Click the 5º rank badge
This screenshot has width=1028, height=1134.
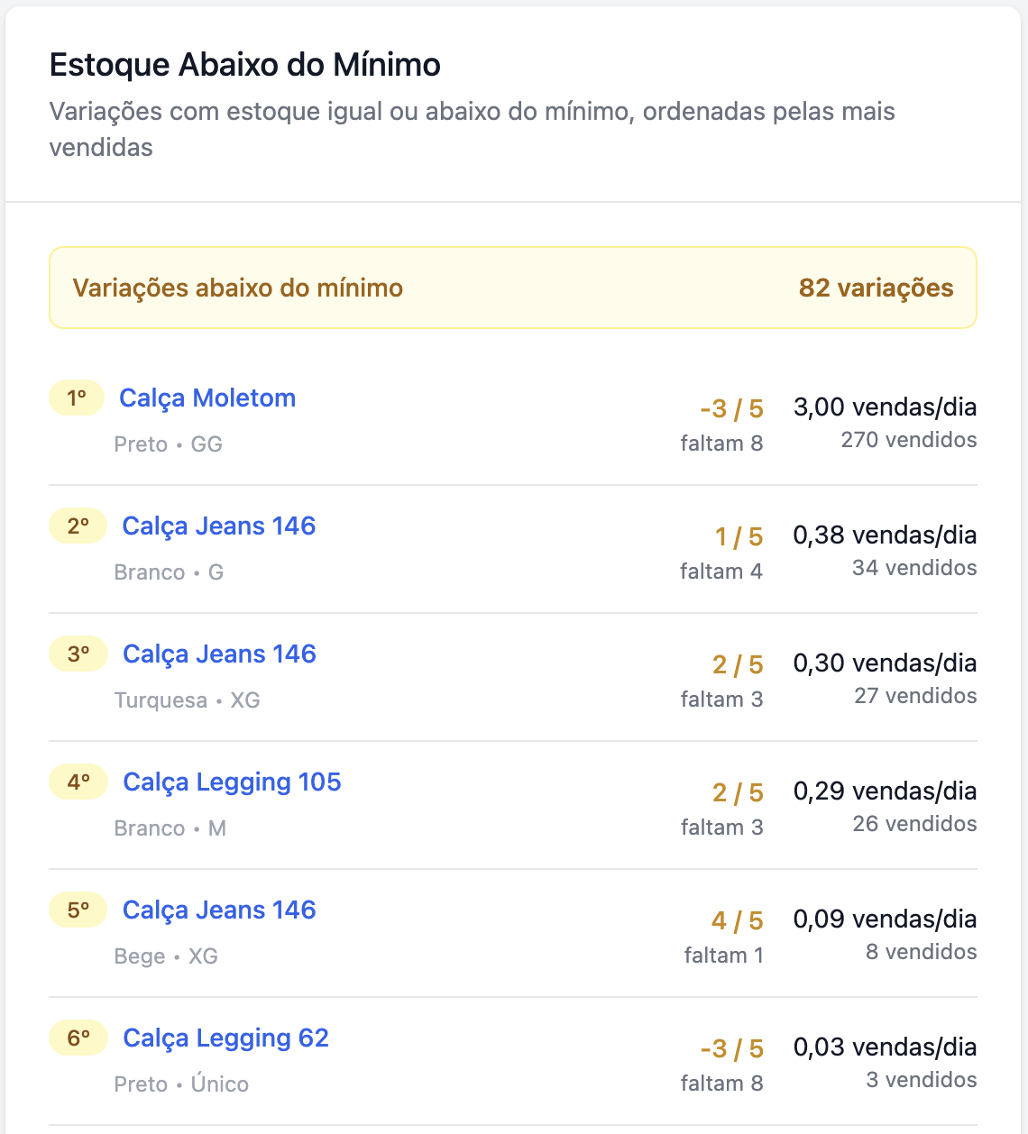coord(78,910)
